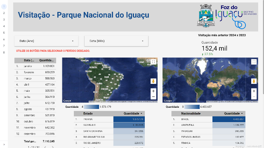
Task: Select the PARANÁ row in Estado table
Action: [109, 119]
